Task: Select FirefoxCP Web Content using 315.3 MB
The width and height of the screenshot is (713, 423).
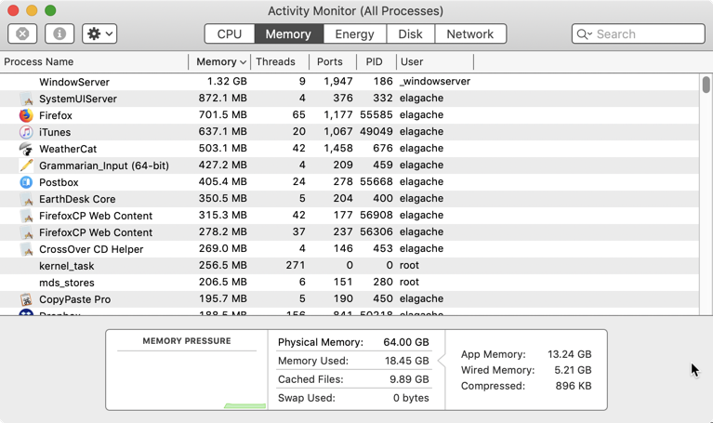Action: pyautogui.click(x=96, y=216)
